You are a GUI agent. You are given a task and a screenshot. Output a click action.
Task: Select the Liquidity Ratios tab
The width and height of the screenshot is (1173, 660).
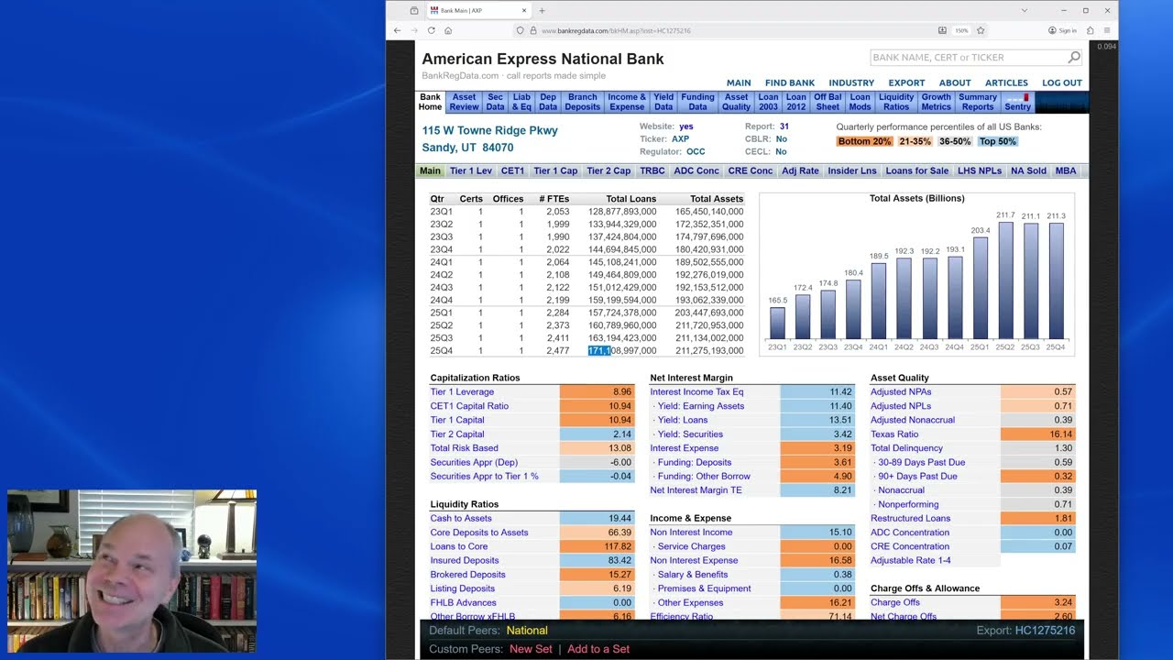896,102
